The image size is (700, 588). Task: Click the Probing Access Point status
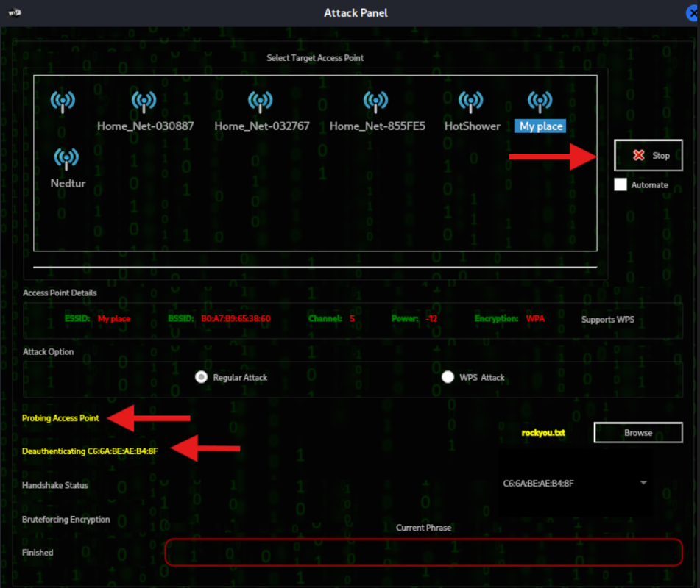(x=60, y=418)
